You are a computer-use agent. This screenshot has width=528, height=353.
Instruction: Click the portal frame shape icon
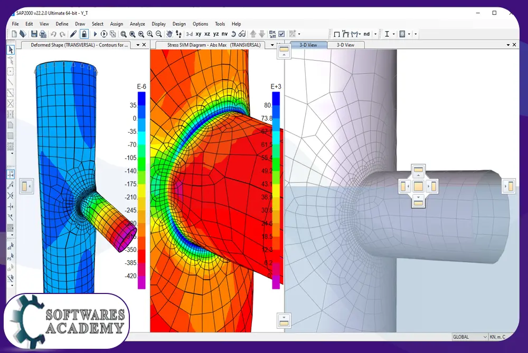click(x=336, y=34)
